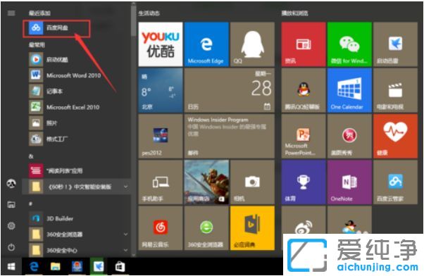424x276 pixels.
Task: Click the 播放和浏览 tile group heading
Action: [x=294, y=13]
